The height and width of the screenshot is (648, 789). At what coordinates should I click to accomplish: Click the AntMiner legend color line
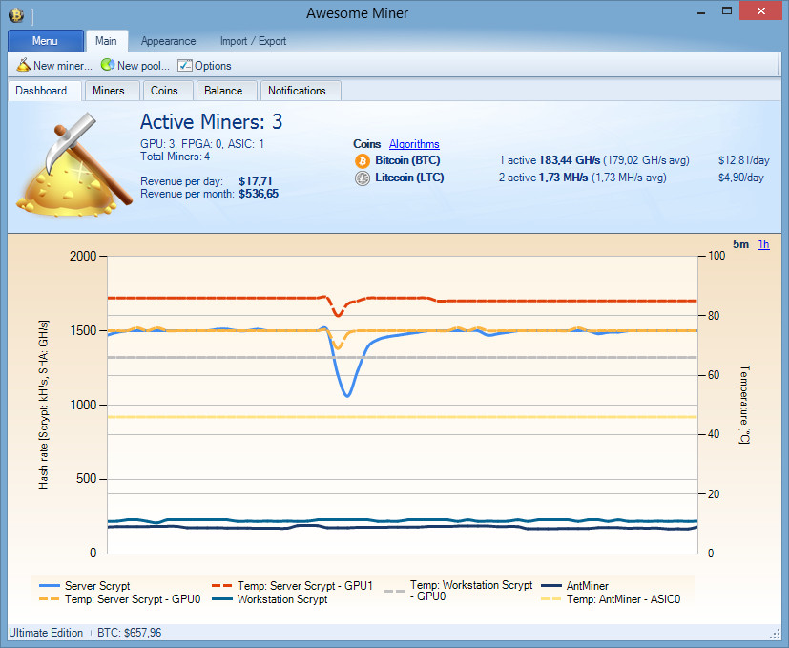(551, 586)
